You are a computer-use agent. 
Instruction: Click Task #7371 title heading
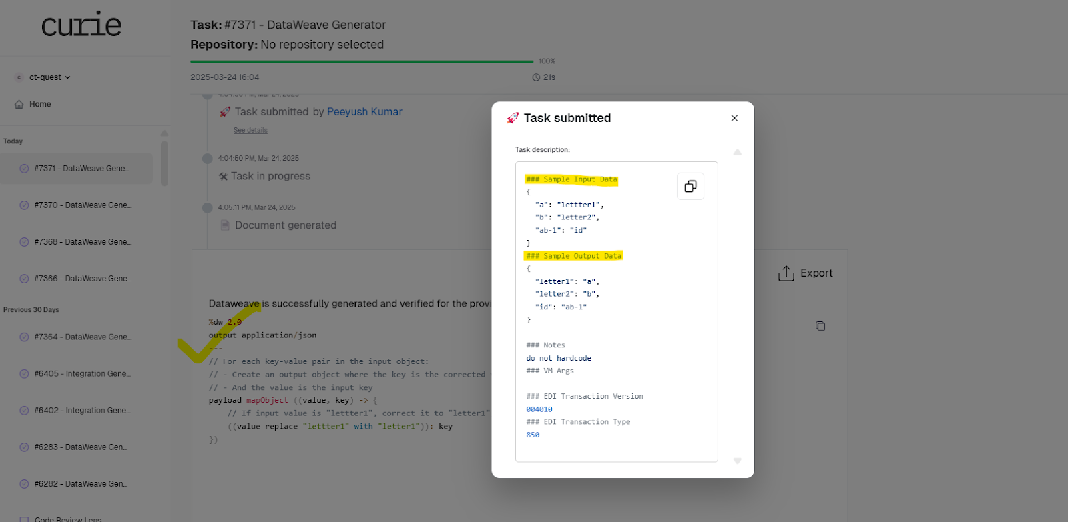pyautogui.click(x=288, y=25)
